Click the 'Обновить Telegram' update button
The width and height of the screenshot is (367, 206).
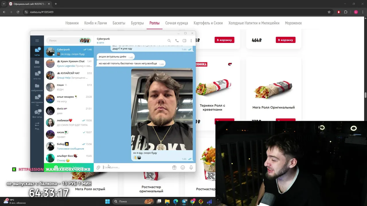point(69,168)
